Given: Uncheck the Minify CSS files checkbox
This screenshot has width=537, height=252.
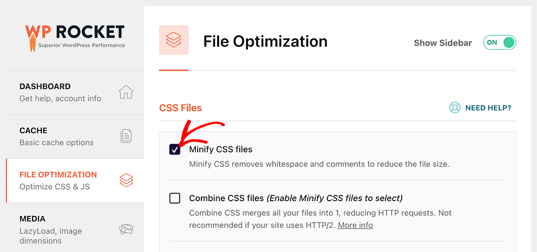Looking at the screenshot, I should [x=175, y=149].
